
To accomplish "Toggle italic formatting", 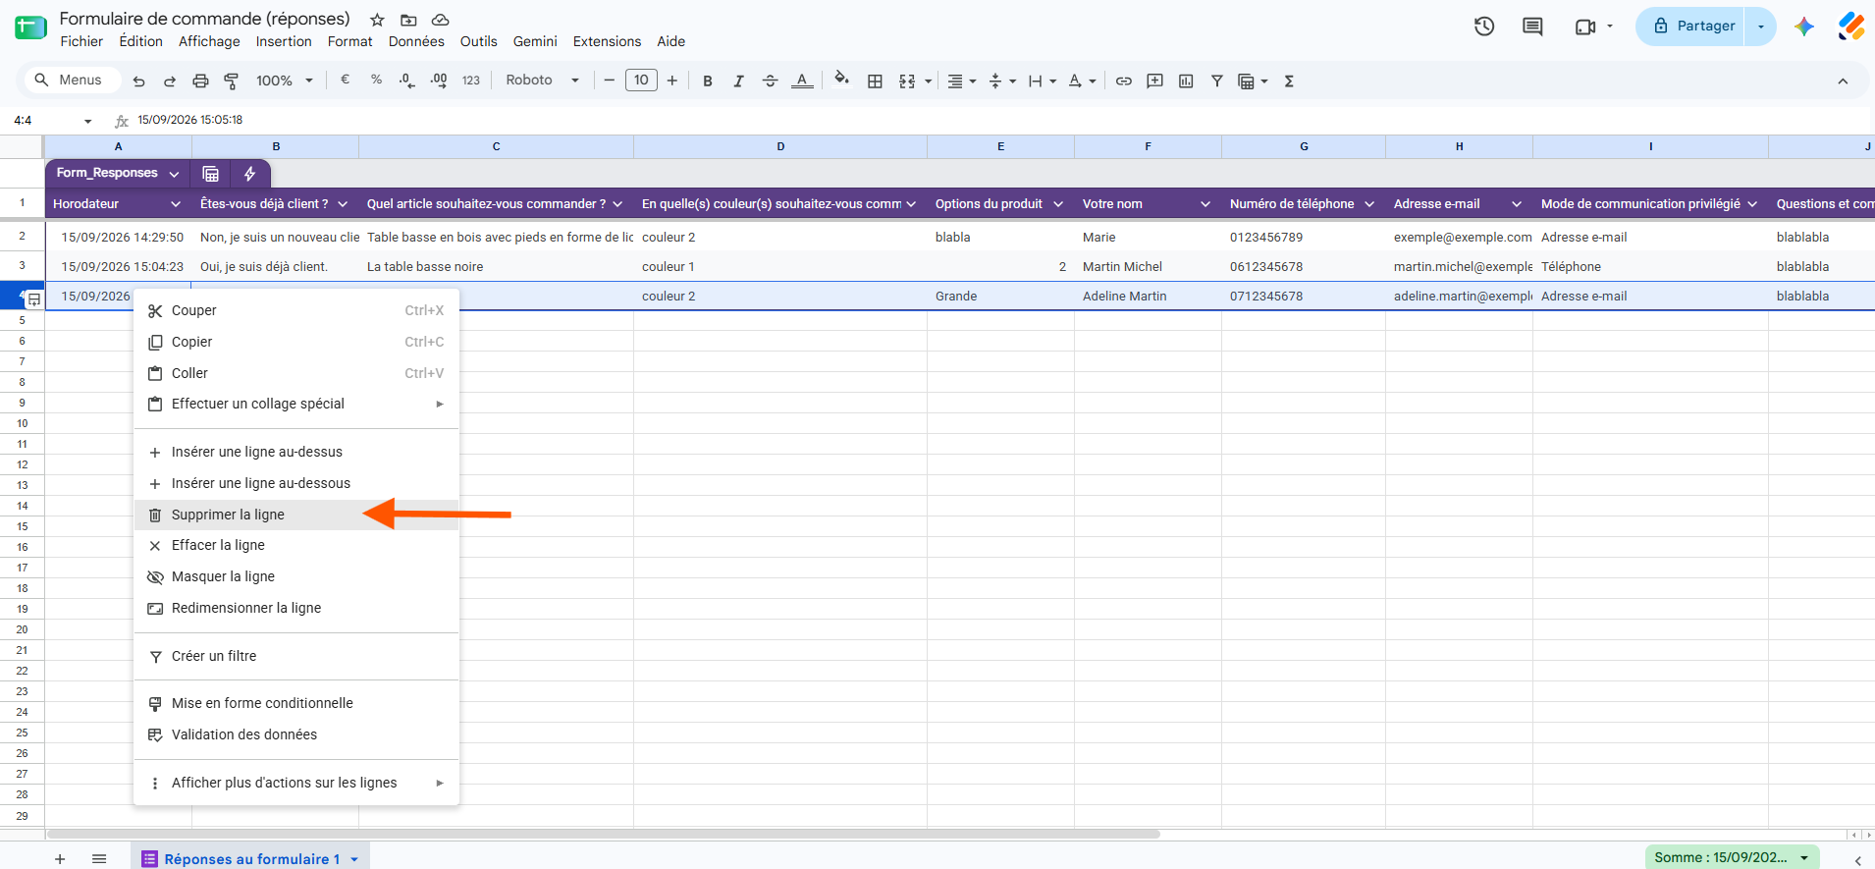I will (x=738, y=81).
